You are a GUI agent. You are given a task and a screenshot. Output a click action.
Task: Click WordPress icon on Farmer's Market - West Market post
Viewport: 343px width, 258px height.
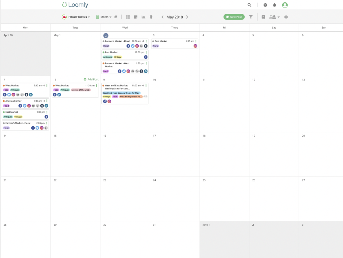pos(146,71)
